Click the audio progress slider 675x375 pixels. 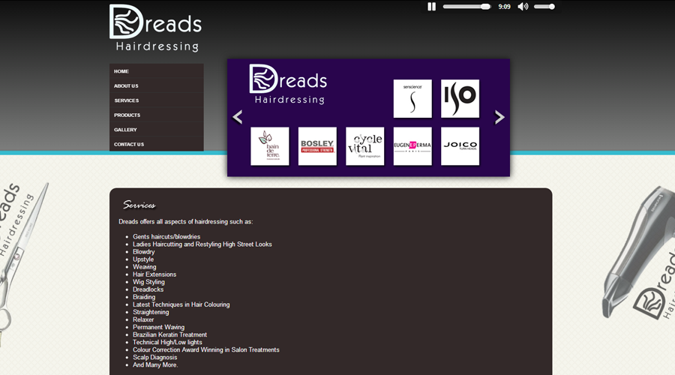[x=466, y=7]
